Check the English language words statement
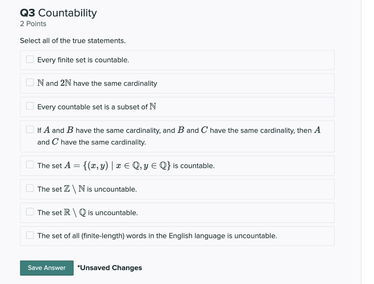Viewport: 374px width, 284px height. [30, 235]
